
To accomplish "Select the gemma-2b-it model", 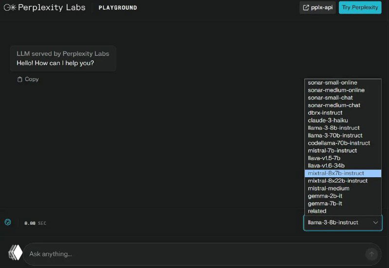I will [343, 196].
